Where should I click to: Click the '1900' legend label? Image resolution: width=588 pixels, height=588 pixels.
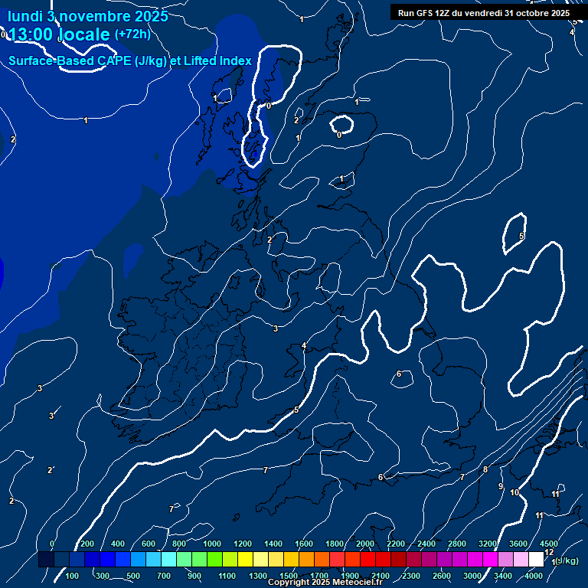pos(350,576)
